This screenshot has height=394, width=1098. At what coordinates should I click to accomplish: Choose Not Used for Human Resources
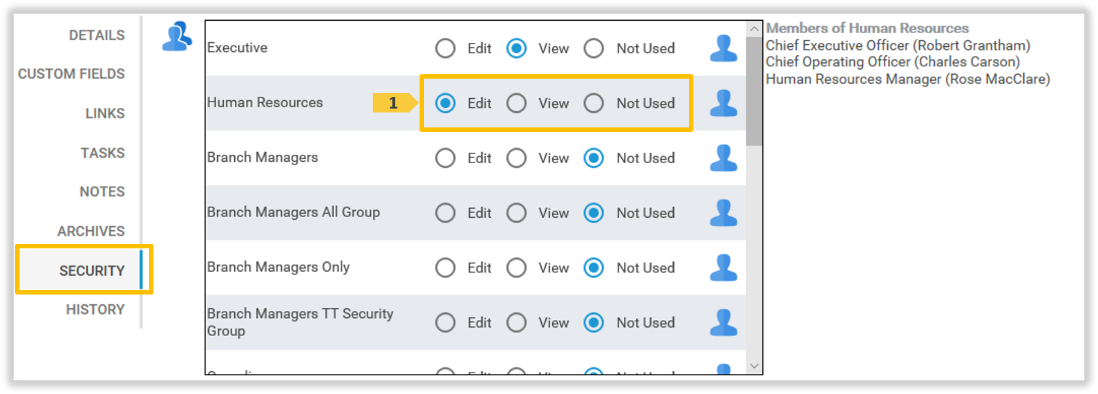tap(594, 103)
